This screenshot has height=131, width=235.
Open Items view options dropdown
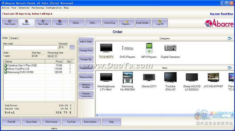point(230,68)
